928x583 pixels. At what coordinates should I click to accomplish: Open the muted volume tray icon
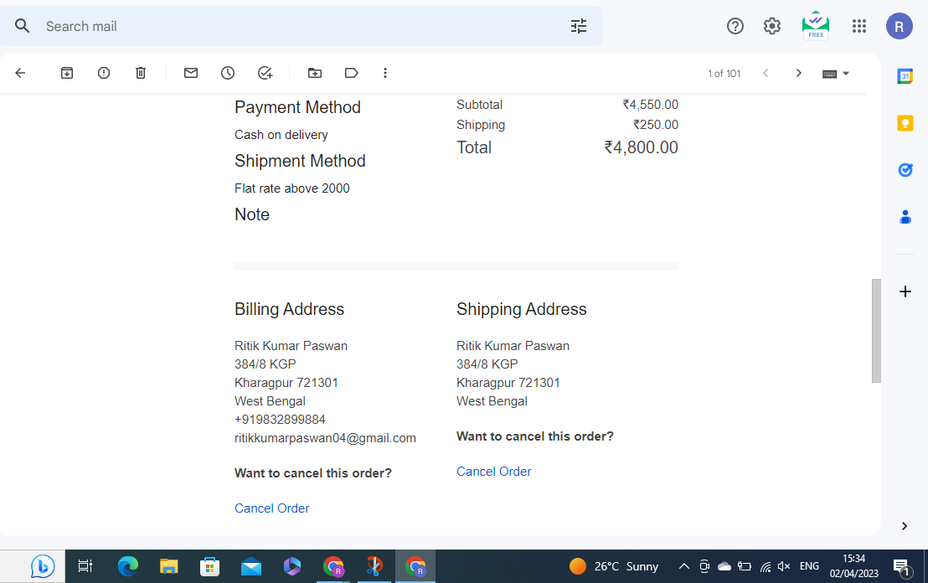pyautogui.click(x=784, y=566)
